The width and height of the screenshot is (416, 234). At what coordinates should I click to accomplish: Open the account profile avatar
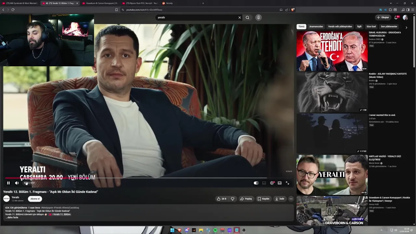(x=405, y=18)
